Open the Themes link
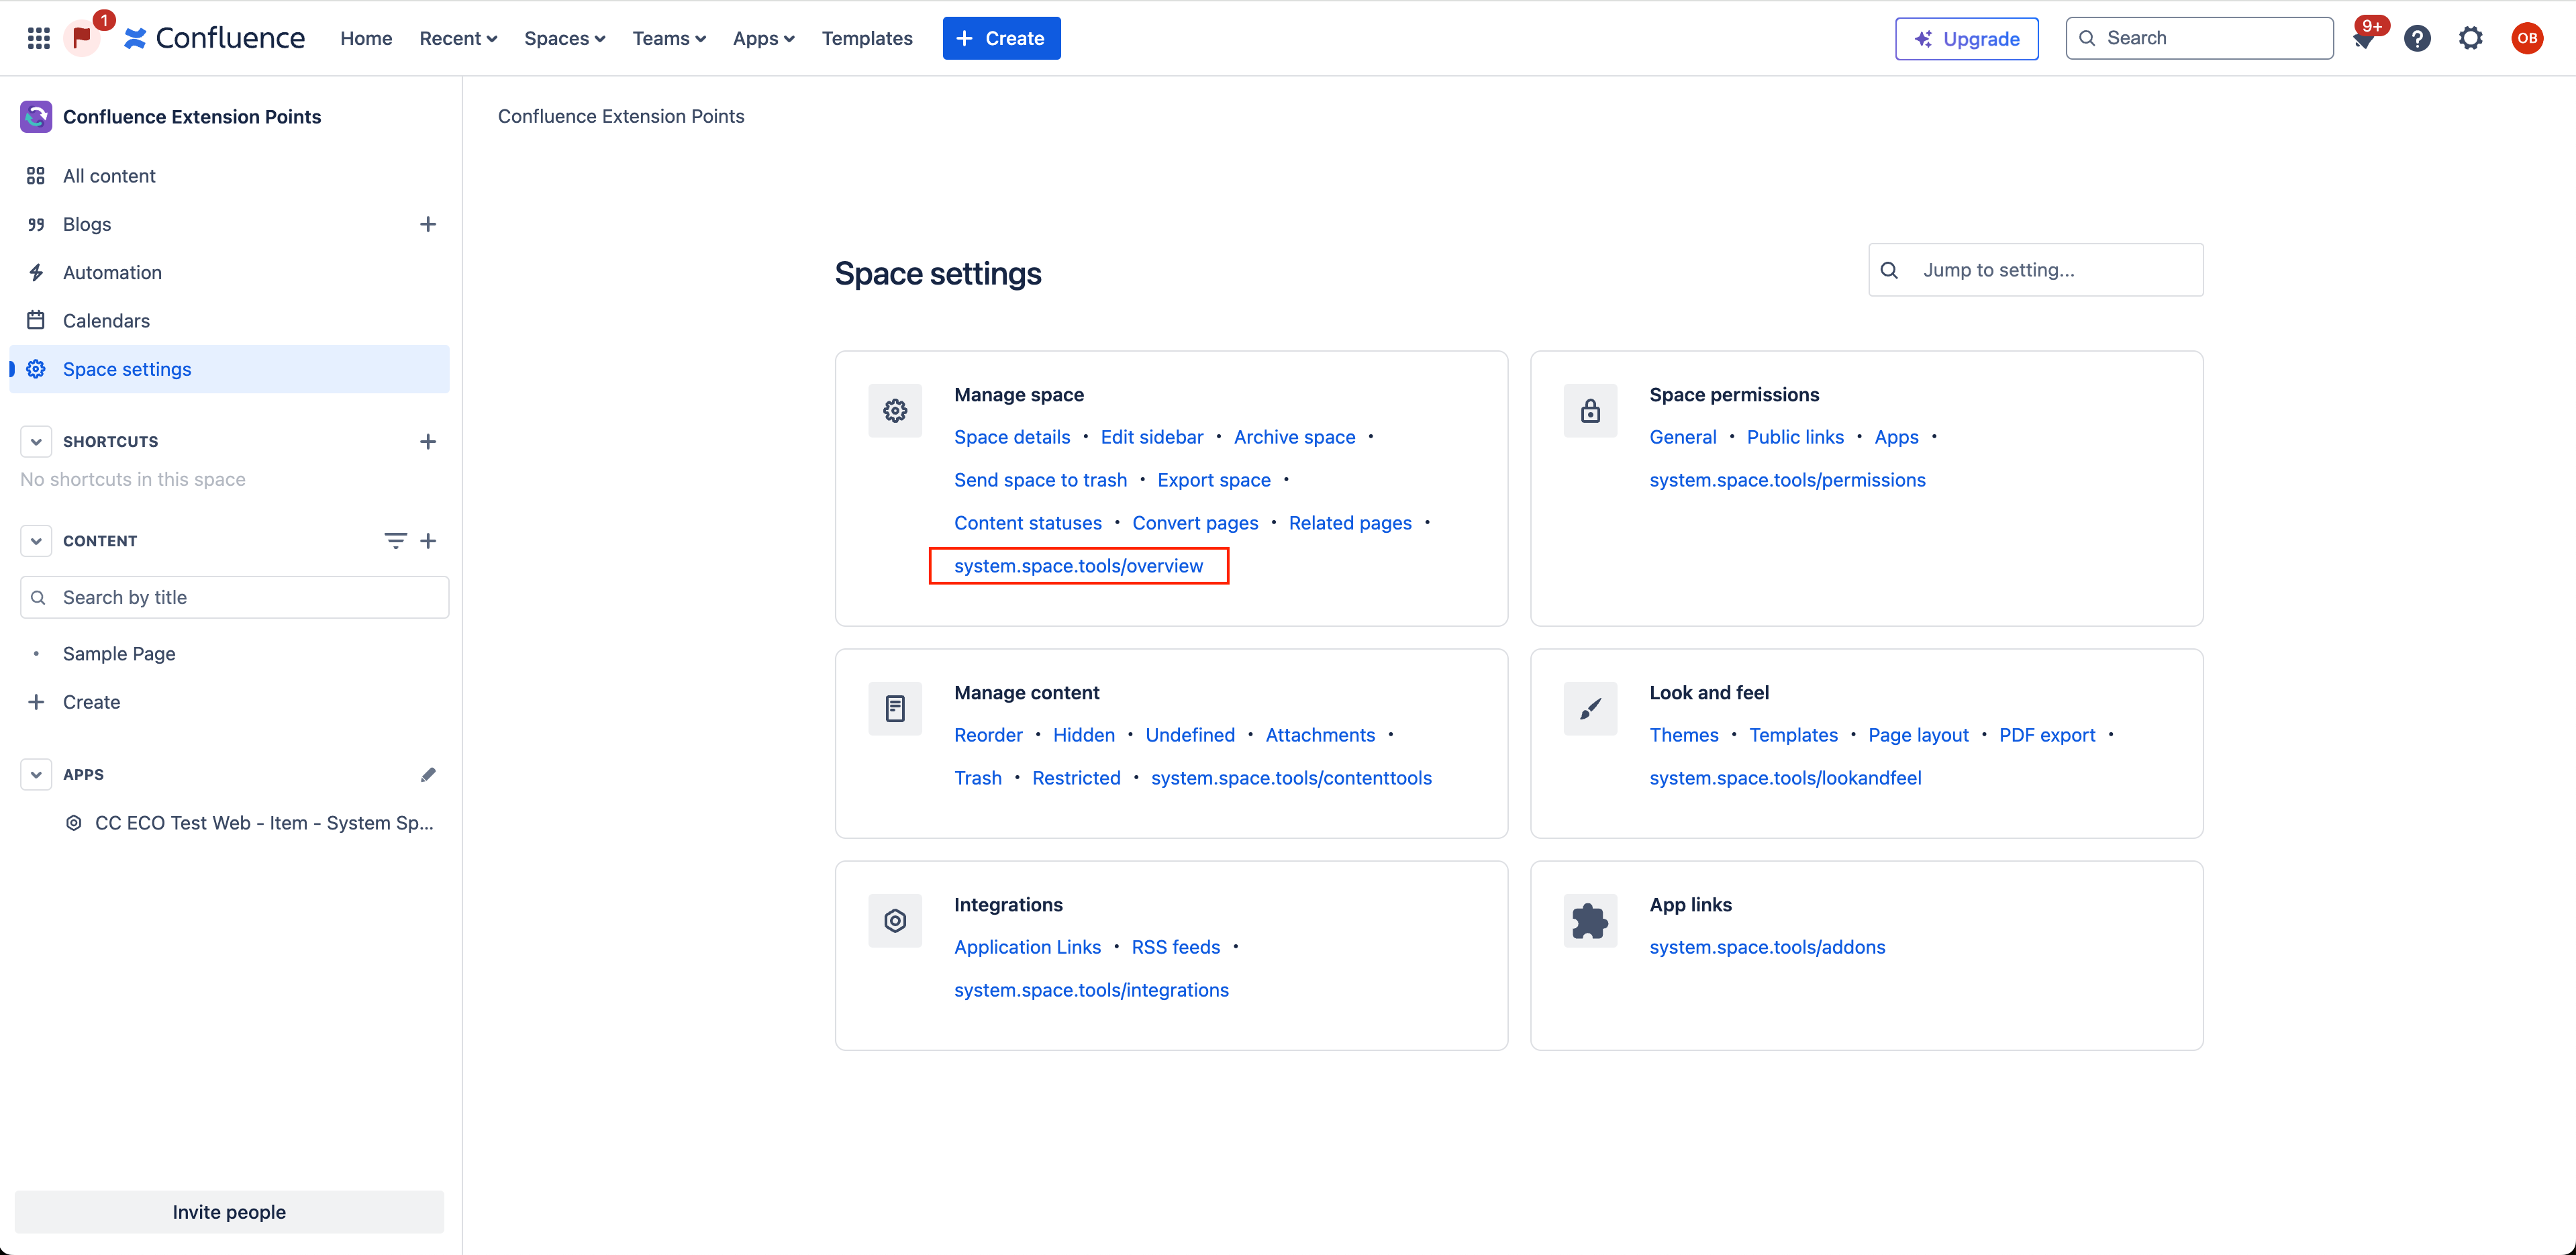 [1683, 734]
